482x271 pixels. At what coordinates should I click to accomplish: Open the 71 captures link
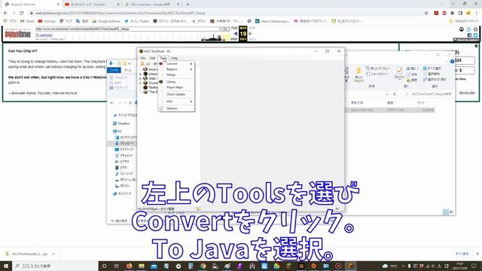coord(44,35)
